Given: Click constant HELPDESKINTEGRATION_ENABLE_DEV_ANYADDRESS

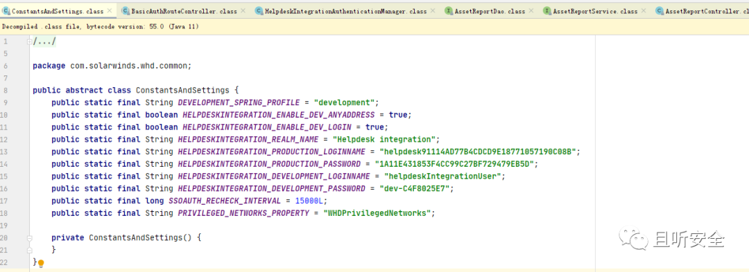Looking at the screenshot, I should pyautogui.click(x=279, y=115).
